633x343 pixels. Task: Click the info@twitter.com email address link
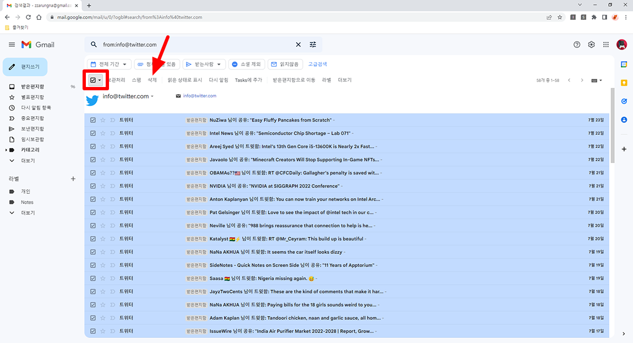pyautogui.click(x=199, y=96)
